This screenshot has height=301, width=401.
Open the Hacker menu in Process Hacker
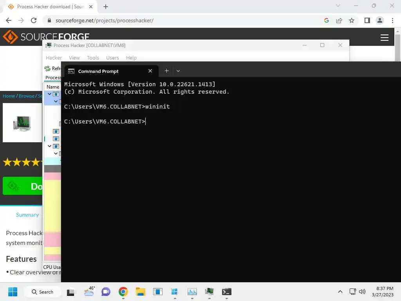[x=54, y=58]
